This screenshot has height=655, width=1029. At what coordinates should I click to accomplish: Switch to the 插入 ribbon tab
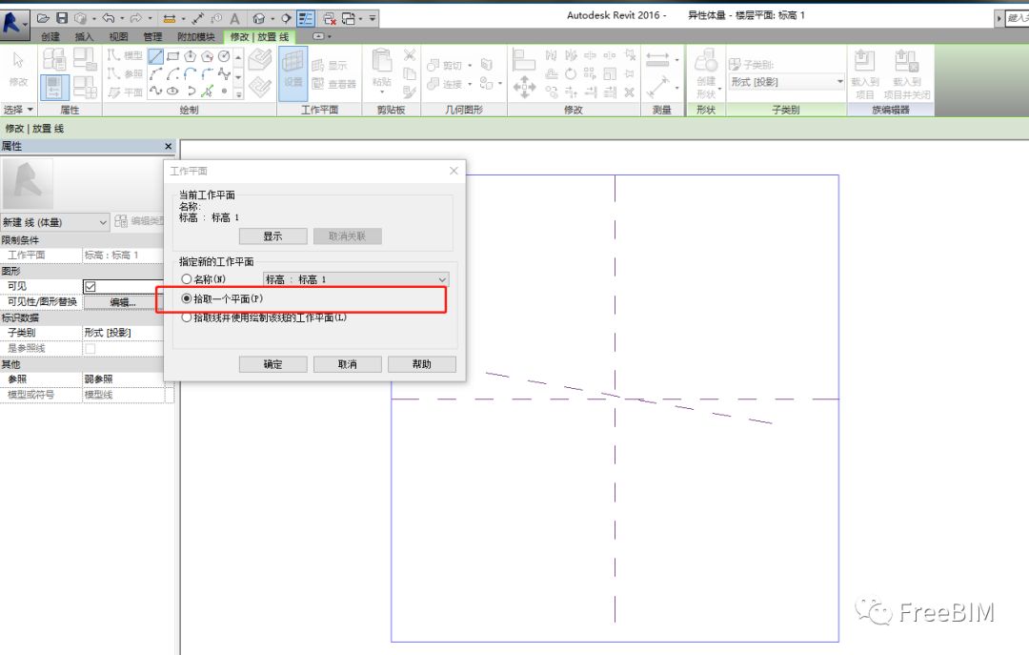(x=84, y=36)
